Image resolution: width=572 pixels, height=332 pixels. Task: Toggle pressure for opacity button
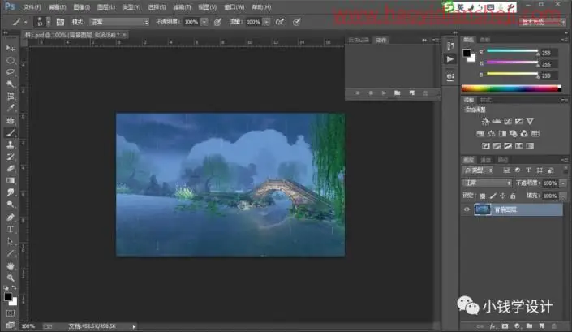[x=217, y=22]
